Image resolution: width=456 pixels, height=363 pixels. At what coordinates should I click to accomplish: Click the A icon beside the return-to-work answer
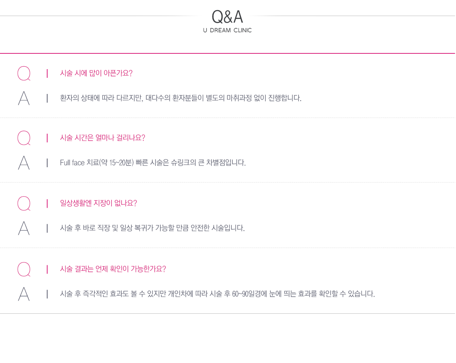pyautogui.click(x=24, y=228)
